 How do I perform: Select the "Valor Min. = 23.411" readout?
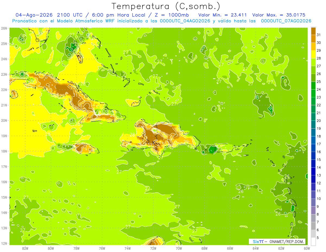click(222, 15)
